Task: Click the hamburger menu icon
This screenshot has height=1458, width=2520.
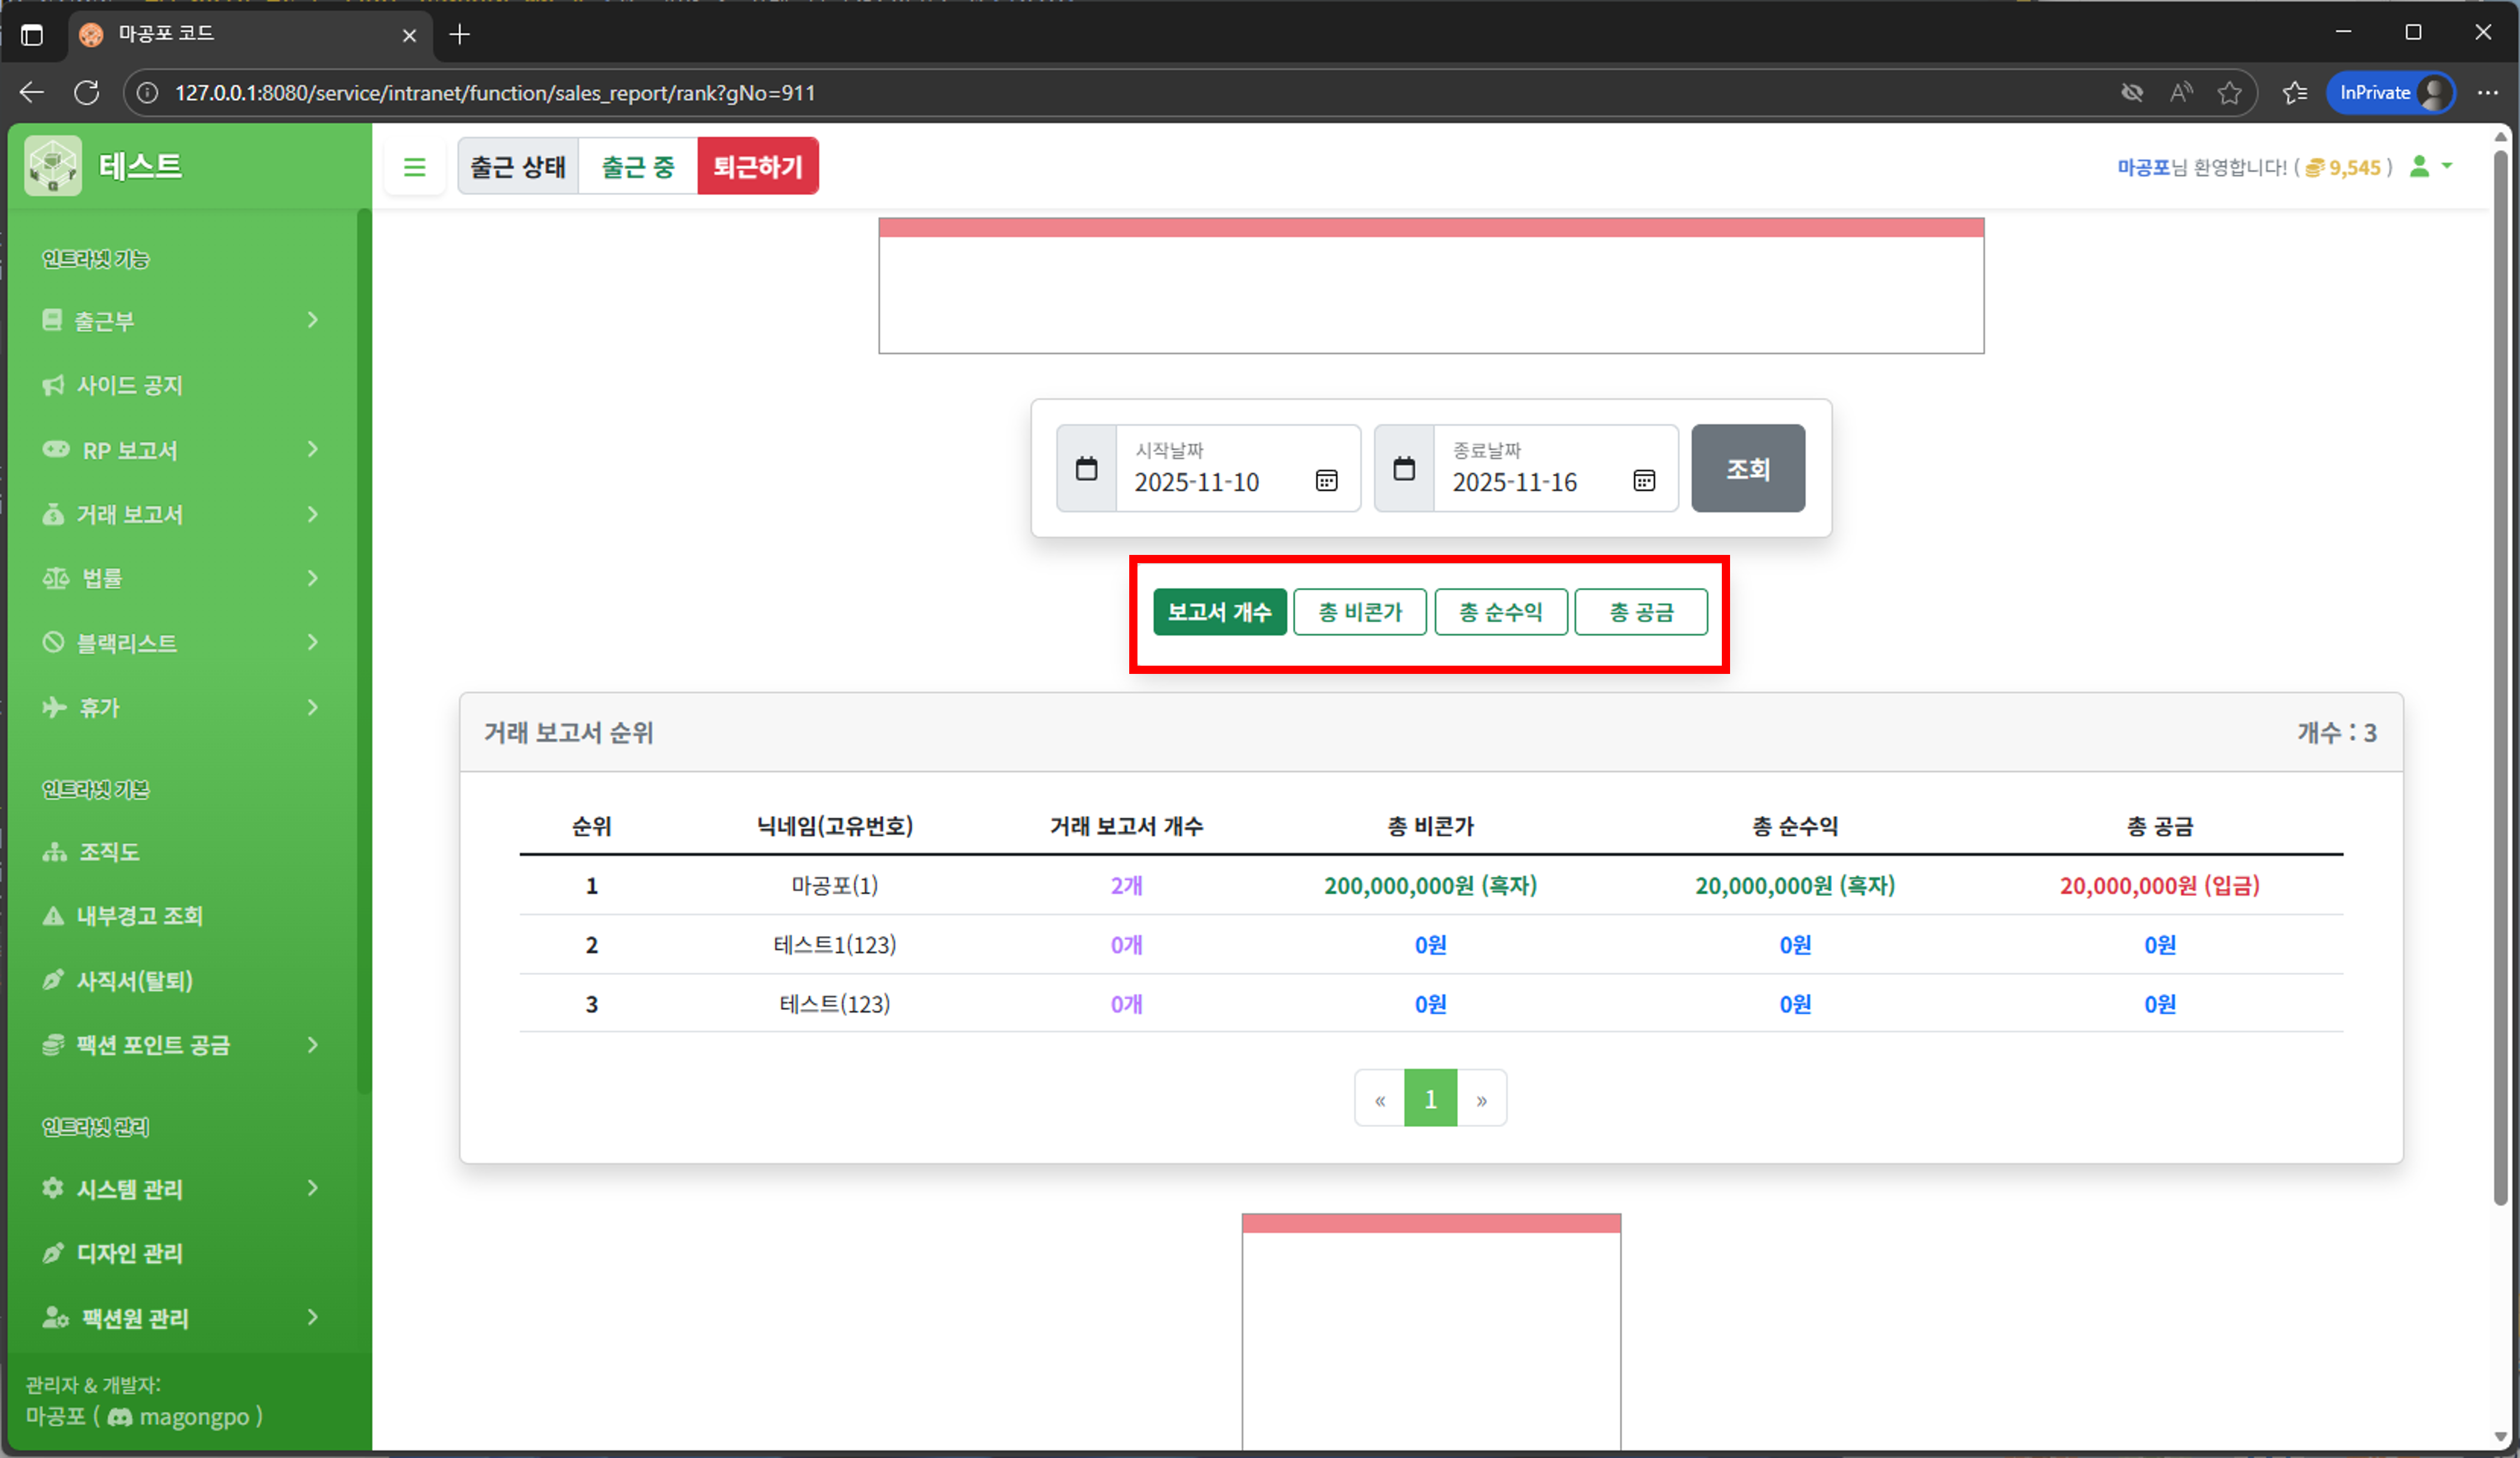Action: (414, 167)
